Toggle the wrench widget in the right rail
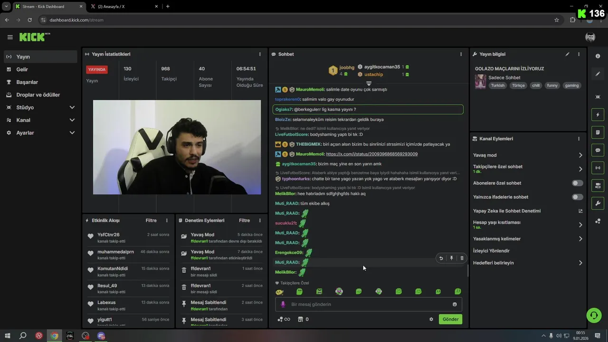The width and height of the screenshot is (608, 342). (598, 203)
